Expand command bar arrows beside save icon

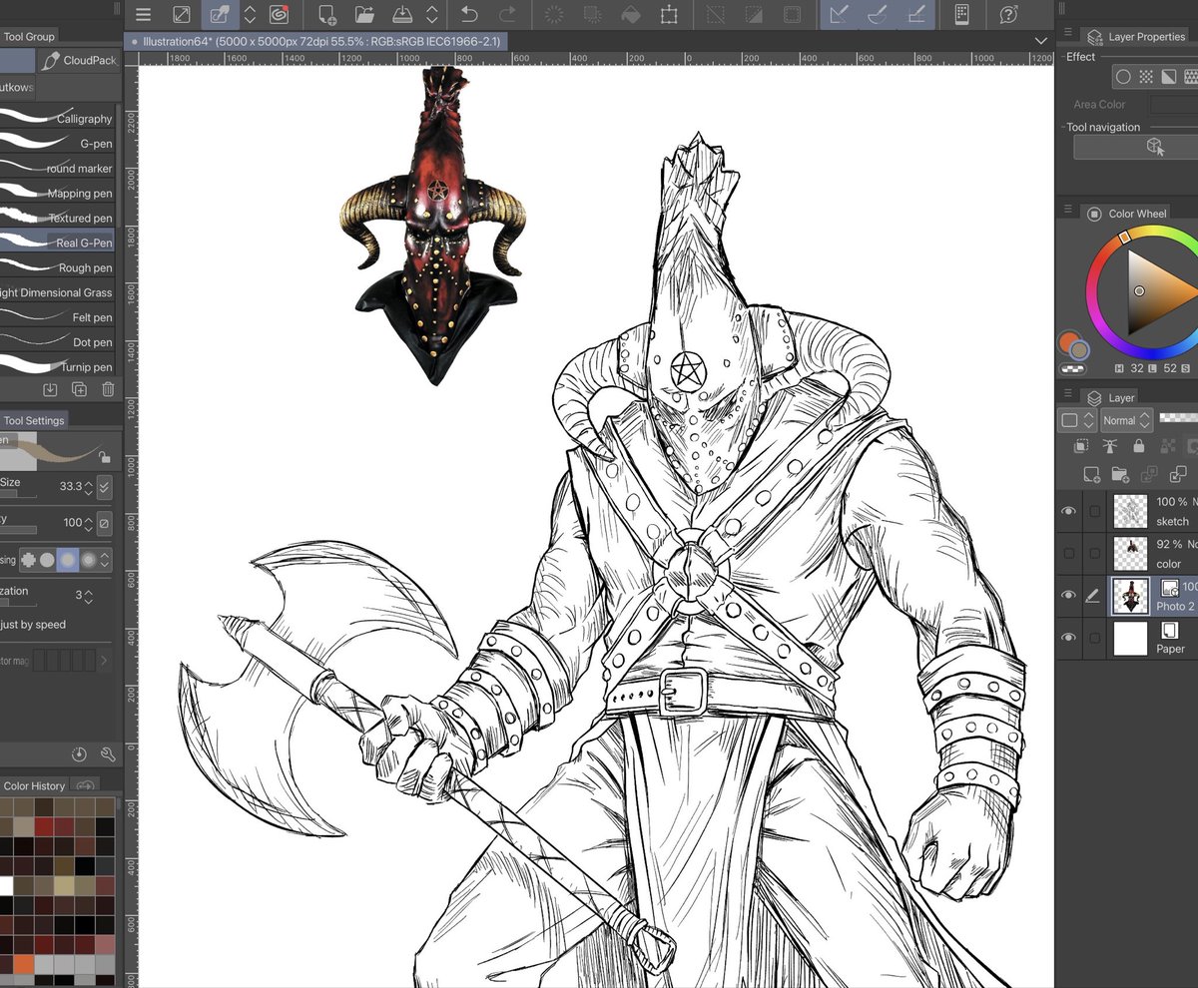[431, 14]
